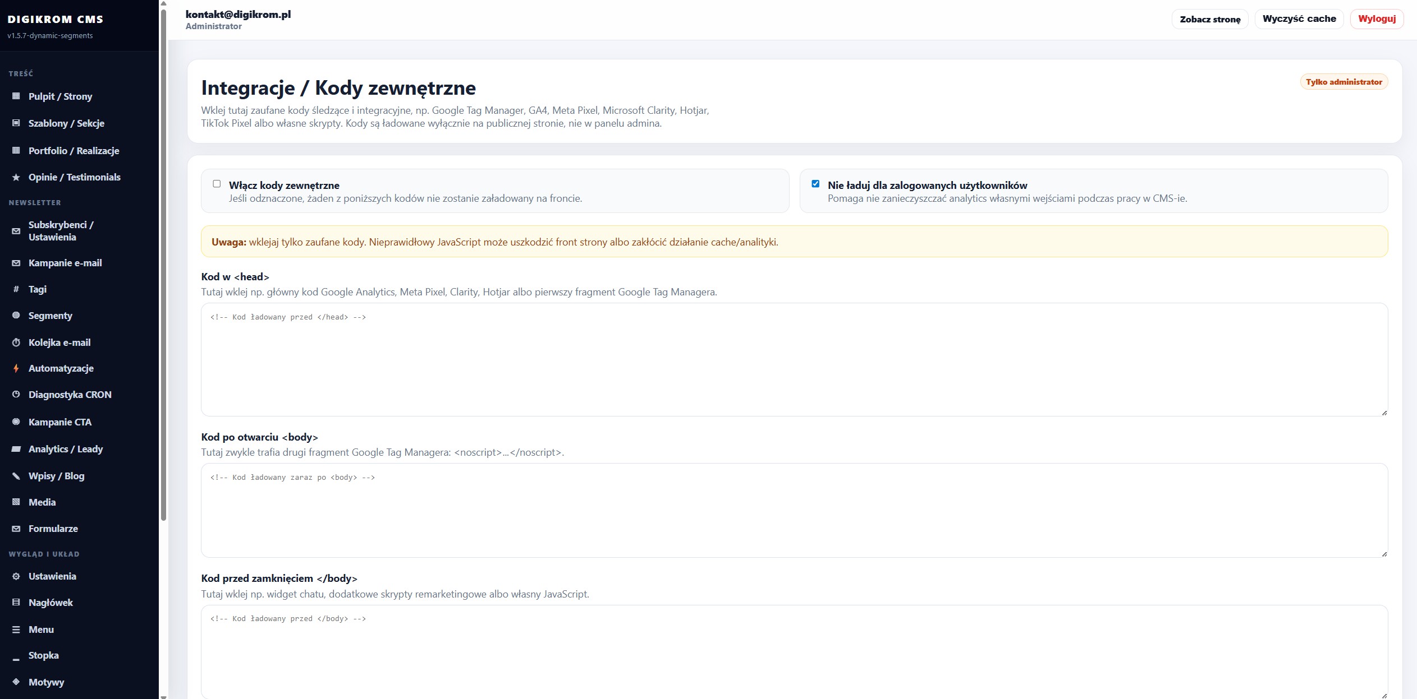Focus the Kod po otwarciu <body> textarea
Image resolution: width=1417 pixels, height=699 pixels.
point(795,510)
